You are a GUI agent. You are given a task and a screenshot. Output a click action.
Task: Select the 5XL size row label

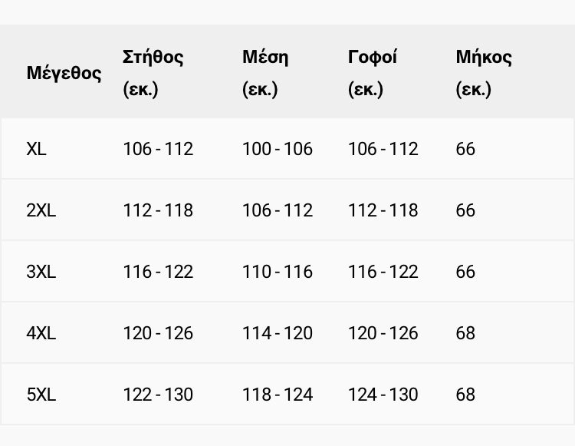pyautogui.click(x=41, y=395)
